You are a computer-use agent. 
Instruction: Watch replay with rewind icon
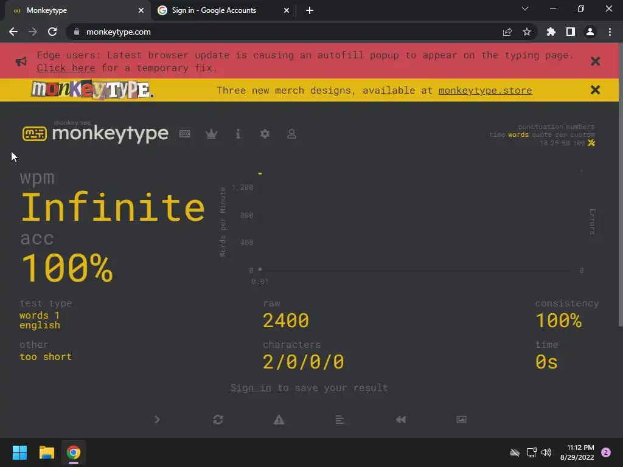coord(400,420)
